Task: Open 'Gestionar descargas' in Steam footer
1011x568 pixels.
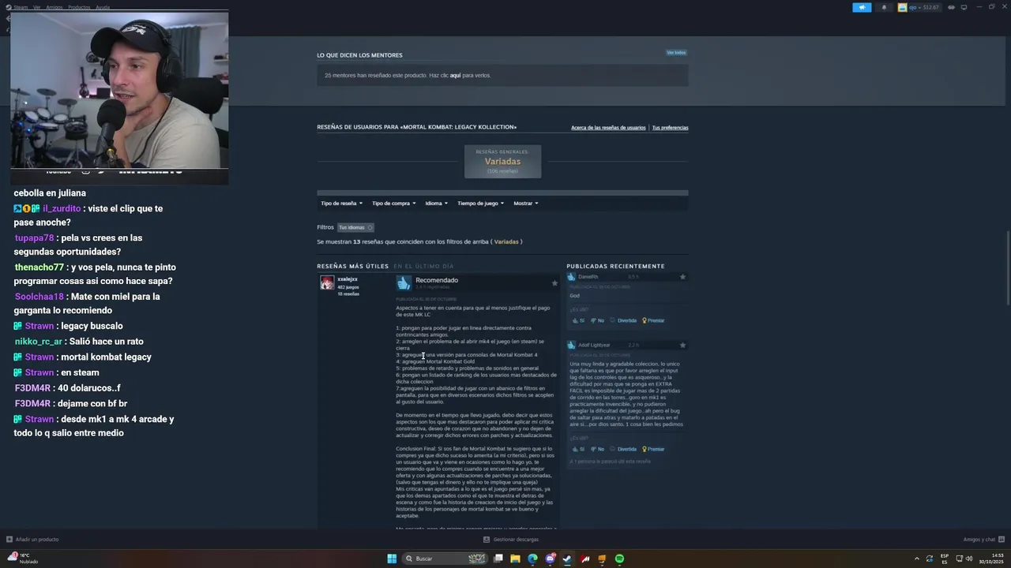Action: (511, 540)
